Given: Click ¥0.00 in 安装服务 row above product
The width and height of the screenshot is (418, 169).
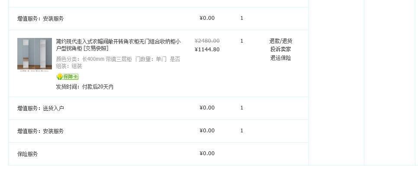Looking at the screenshot, I should (x=207, y=18).
